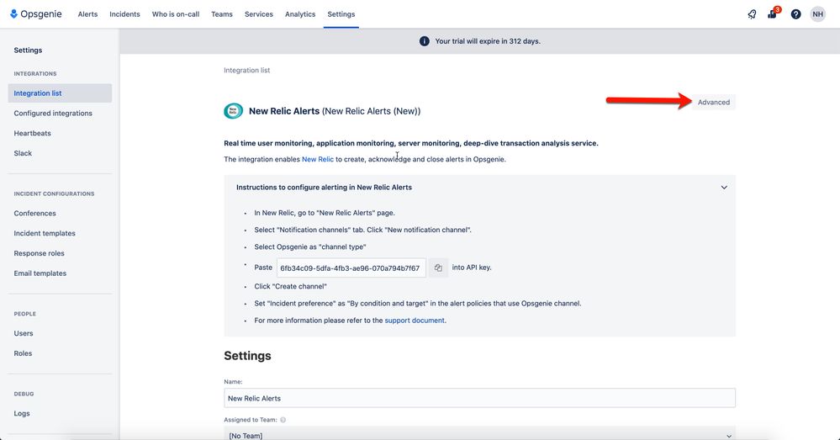The height and width of the screenshot is (440, 840).
Task: Open the support document link
Action: (x=415, y=321)
